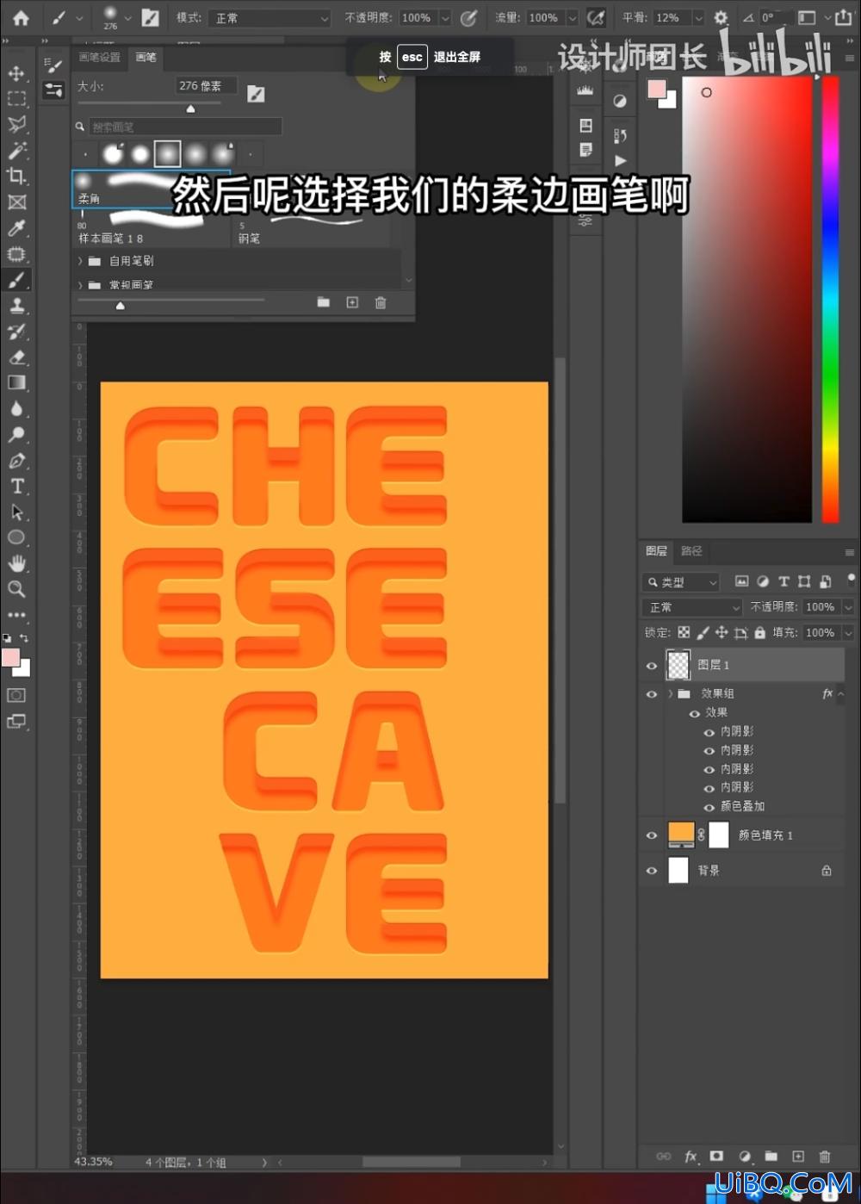Screen dimensions: 861x1204
Task: Select the Crop tool
Action: (x=16, y=177)
